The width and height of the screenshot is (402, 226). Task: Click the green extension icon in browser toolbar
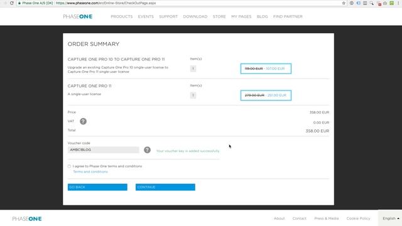(x=391, y=3)
